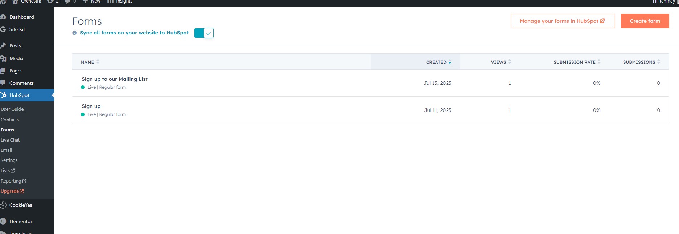The width and height of the screenshot is (679, 234).
Task: Open the Comments section
Action: coord(21,83)
